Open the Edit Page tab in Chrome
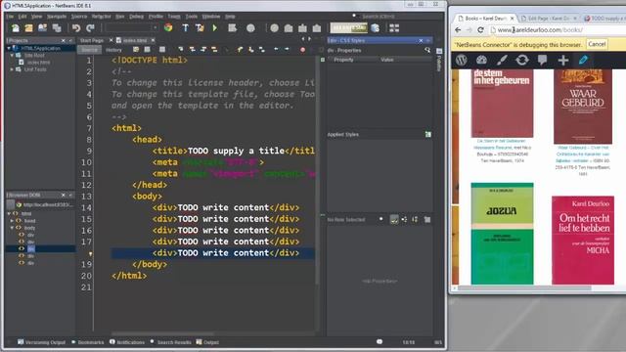Screen dimensions: 626x352 [x=549, y=19]
